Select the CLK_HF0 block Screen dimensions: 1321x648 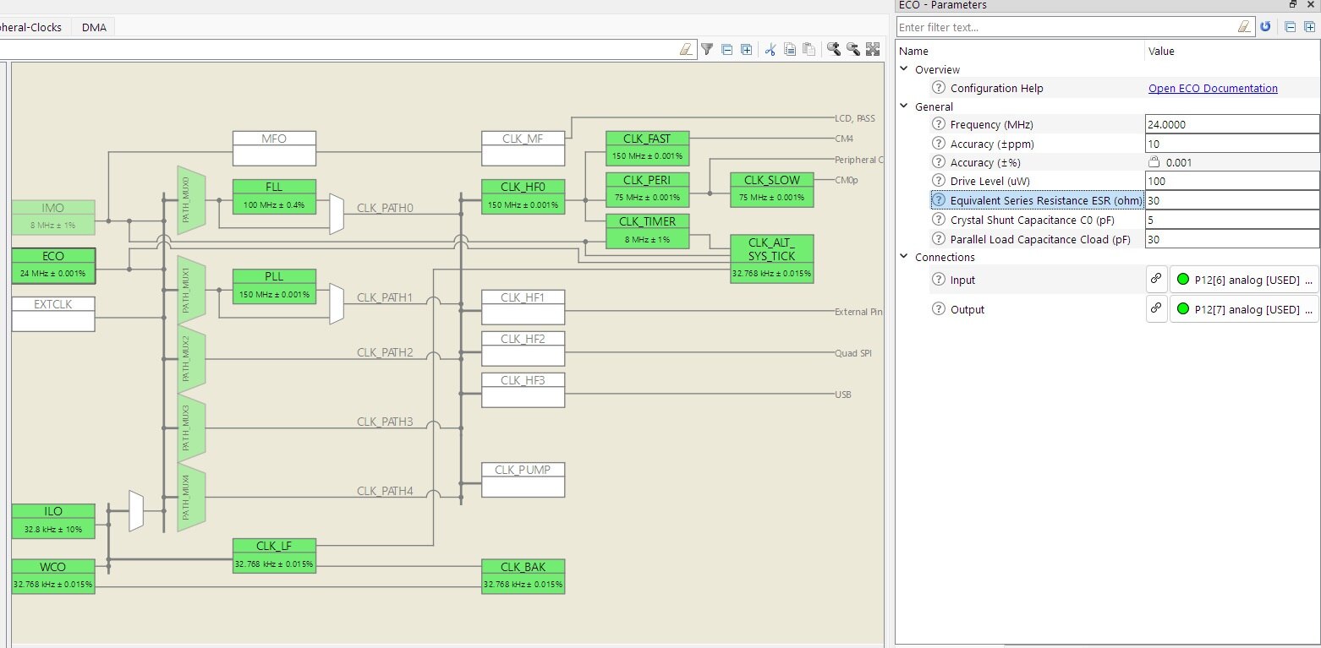coord(523,196)
